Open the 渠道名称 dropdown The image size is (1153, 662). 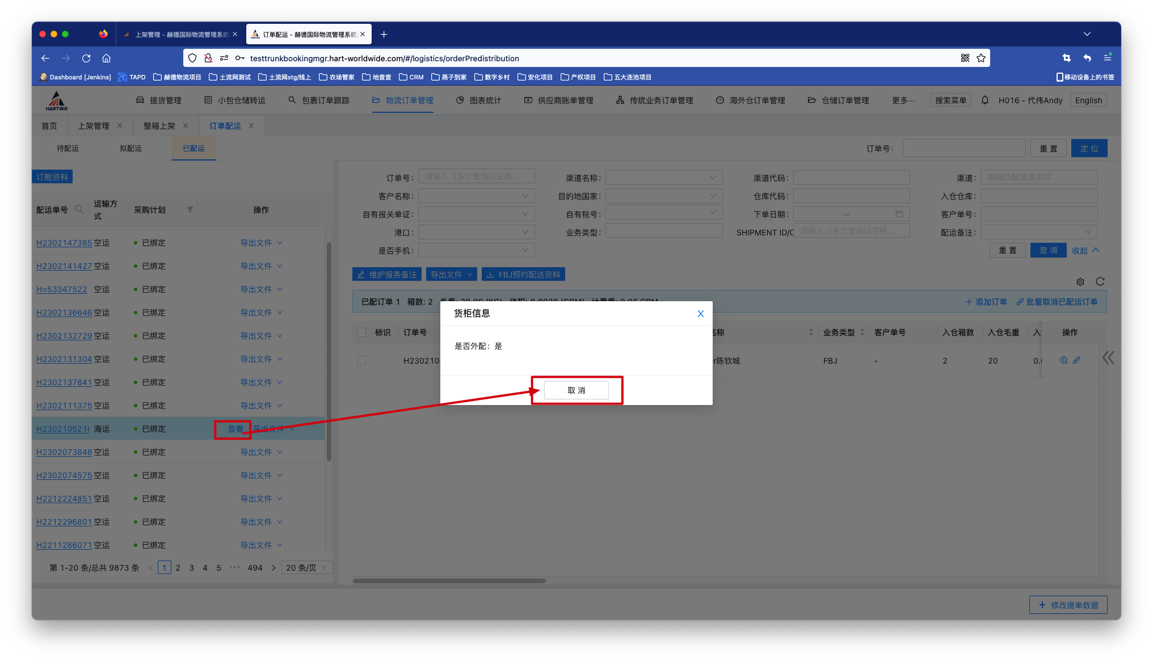pos(663,178)
